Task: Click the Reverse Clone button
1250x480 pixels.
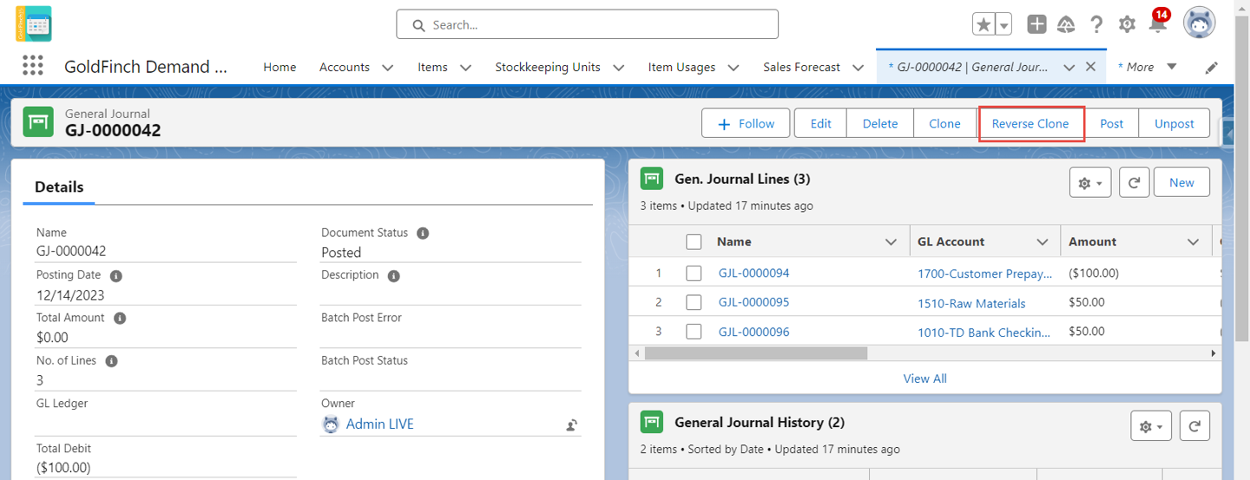Action: click(1030, 123)
